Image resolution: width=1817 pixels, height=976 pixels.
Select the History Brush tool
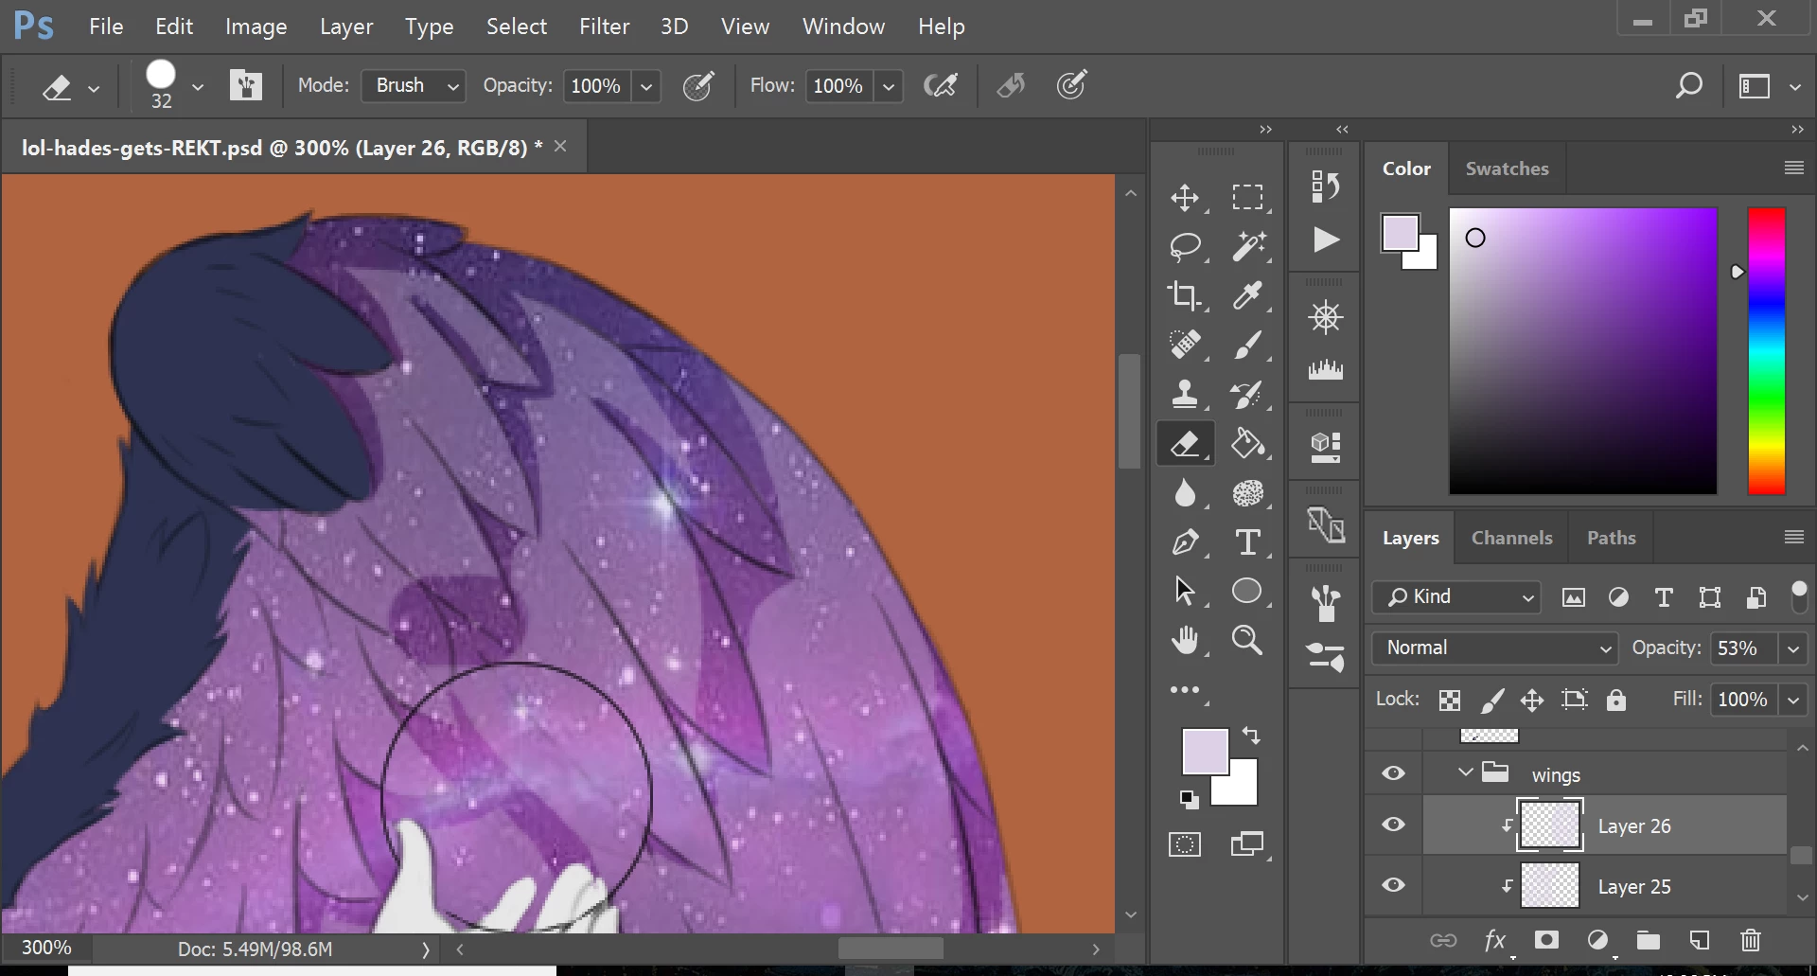(x=1247, y=394)
